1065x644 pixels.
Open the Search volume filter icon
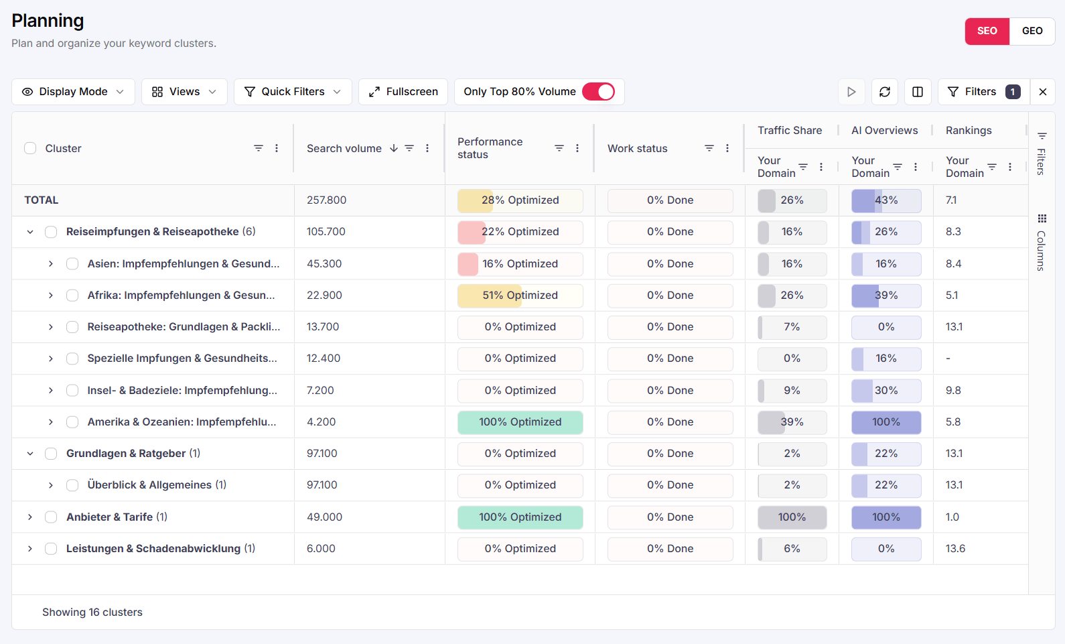[x=409, y=148]
